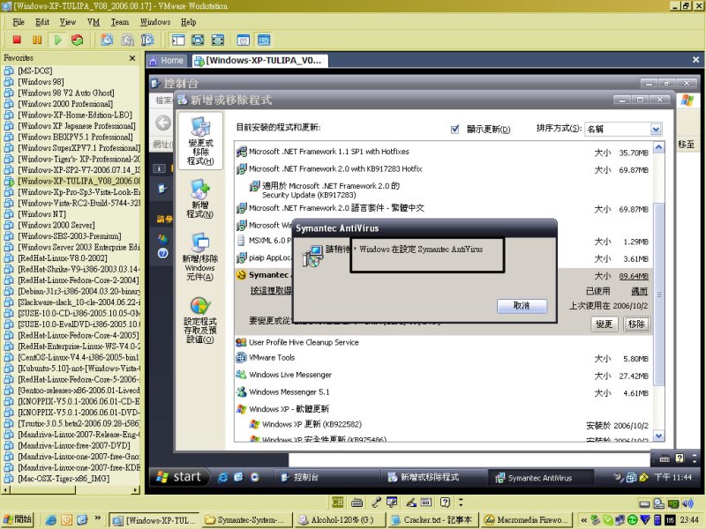Click the green globe icon in host tray
This screenshot has width=706, height=529.
[632, 520]
